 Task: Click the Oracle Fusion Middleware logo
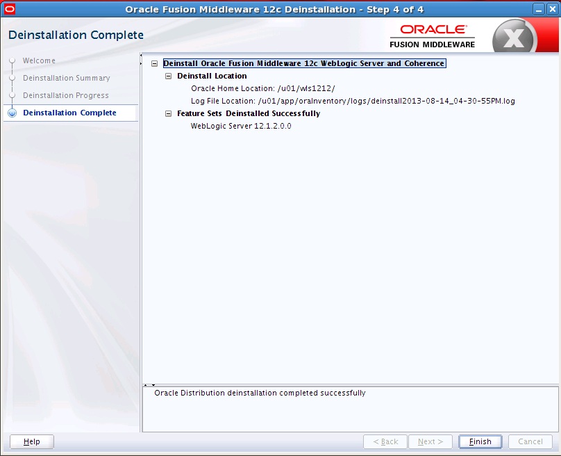(x=432, y=36)
